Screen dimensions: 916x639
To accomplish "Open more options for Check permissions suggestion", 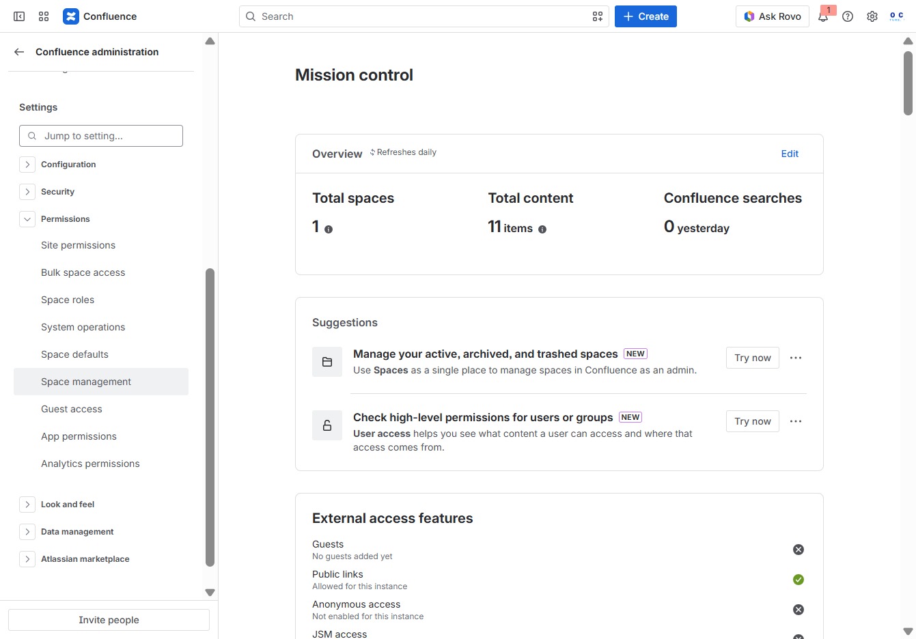I will 796,421.
